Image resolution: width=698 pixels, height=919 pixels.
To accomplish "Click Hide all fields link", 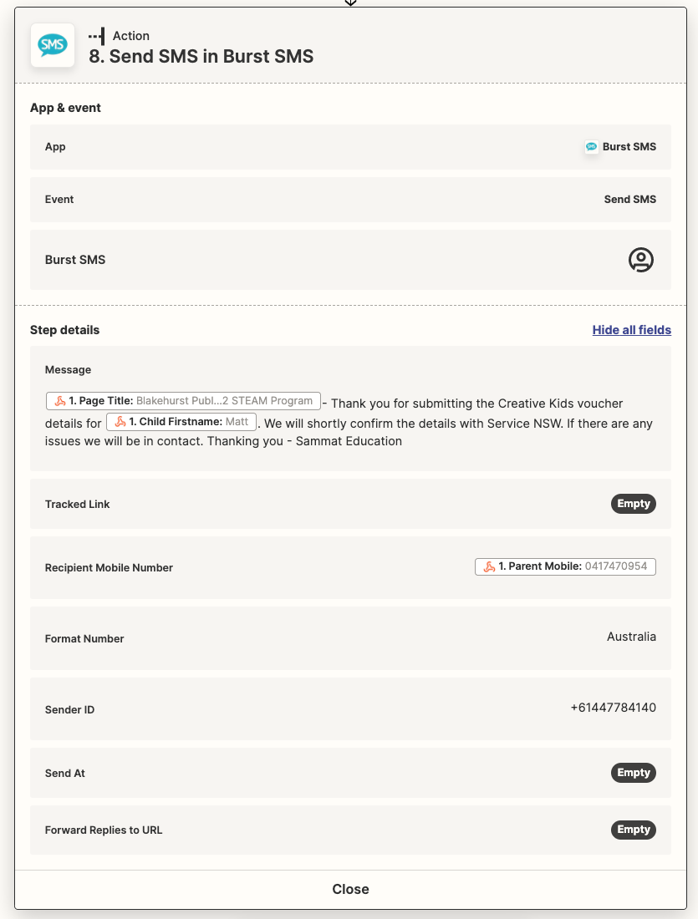I will click(632, 330).
